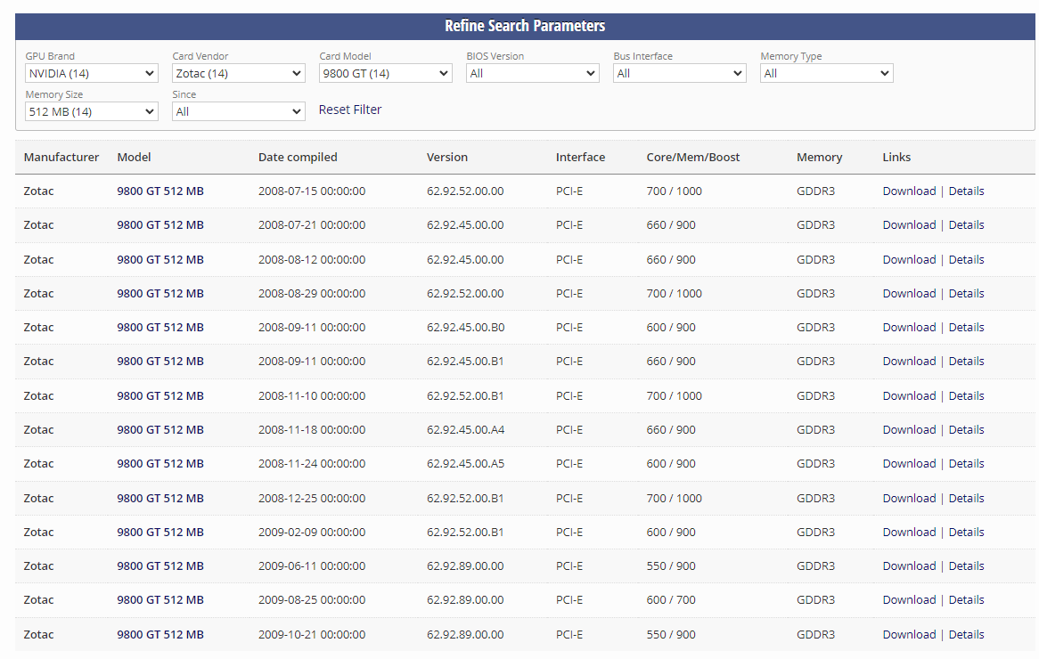Open the 9800 GT 512 MB model dated 2008-07-15
The image size is (1039, 659).
pos(160,191)
